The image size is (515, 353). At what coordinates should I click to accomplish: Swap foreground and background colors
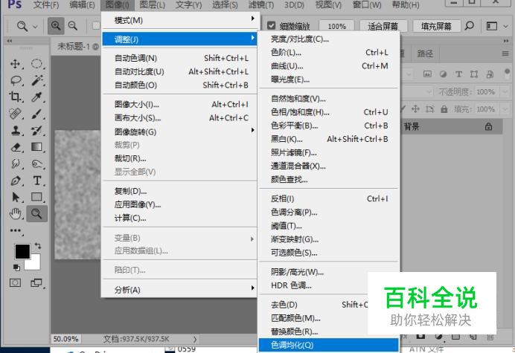tap(38, 245)
